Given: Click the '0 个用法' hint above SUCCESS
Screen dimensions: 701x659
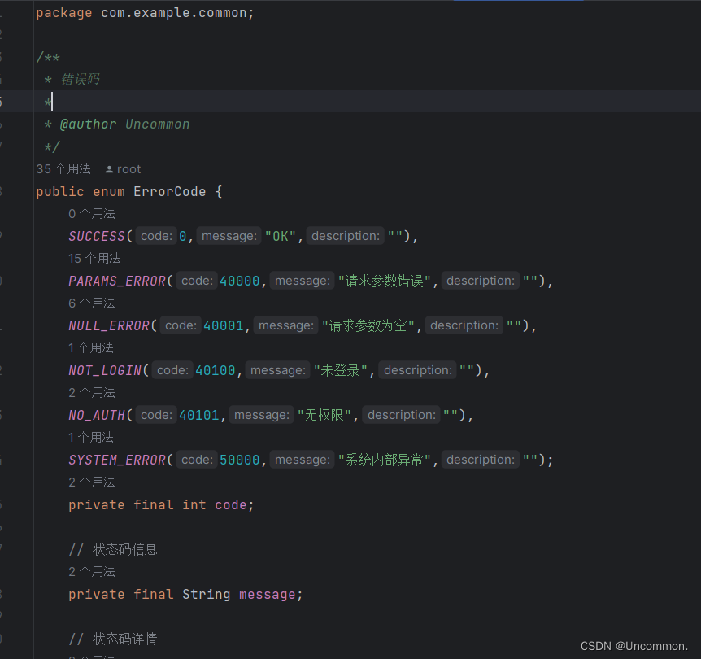Looking at the screenshot, I should [92, 214].
